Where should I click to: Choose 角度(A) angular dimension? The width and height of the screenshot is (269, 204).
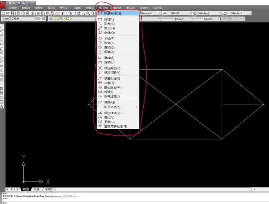[x=118, y=52]
